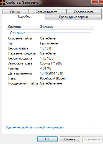Select the Описание файла row

50,38
